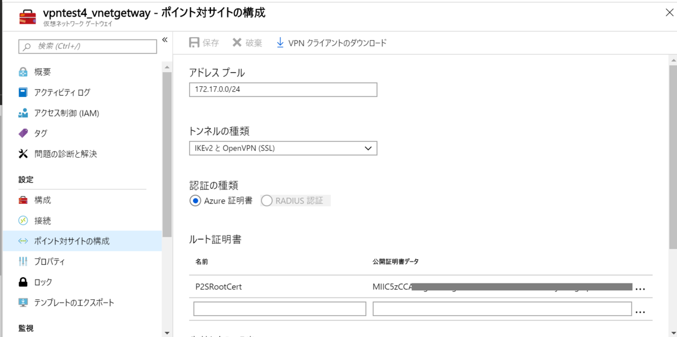Click 名前 column header
This screenshot has height=337, width=677.
[x=201, y=262]
